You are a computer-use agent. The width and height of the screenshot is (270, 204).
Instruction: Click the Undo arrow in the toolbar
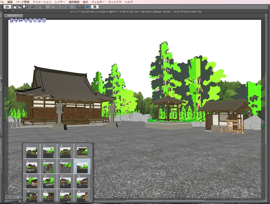32,7
